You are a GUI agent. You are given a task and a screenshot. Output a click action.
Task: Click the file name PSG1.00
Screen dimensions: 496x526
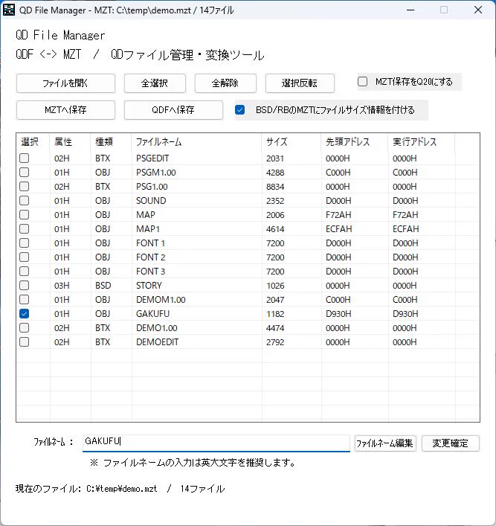click(x=152, y=187)
